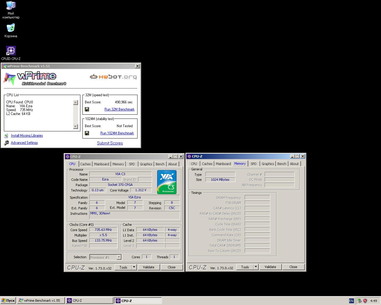
Task: Click the right CPU-Z window title icon
Action: point(189,156)
